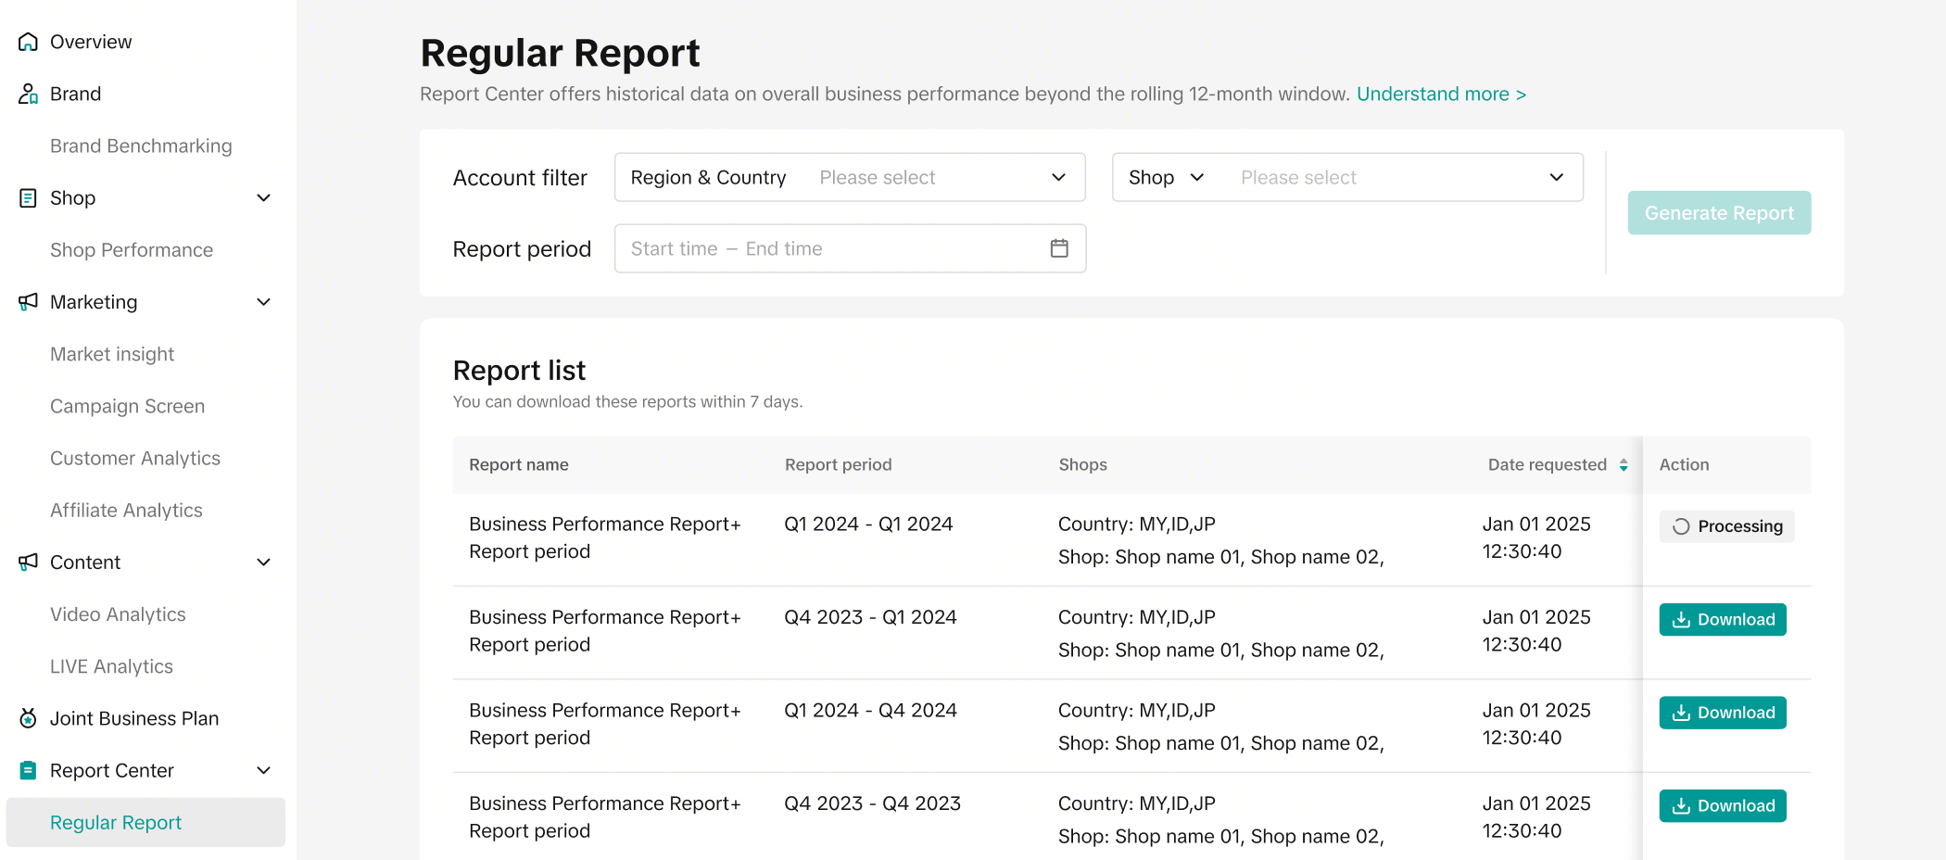The image size is (1946, 860).
Task: Download the Q4 2023 - Q1 2024 report
Action: point(1722,619)
